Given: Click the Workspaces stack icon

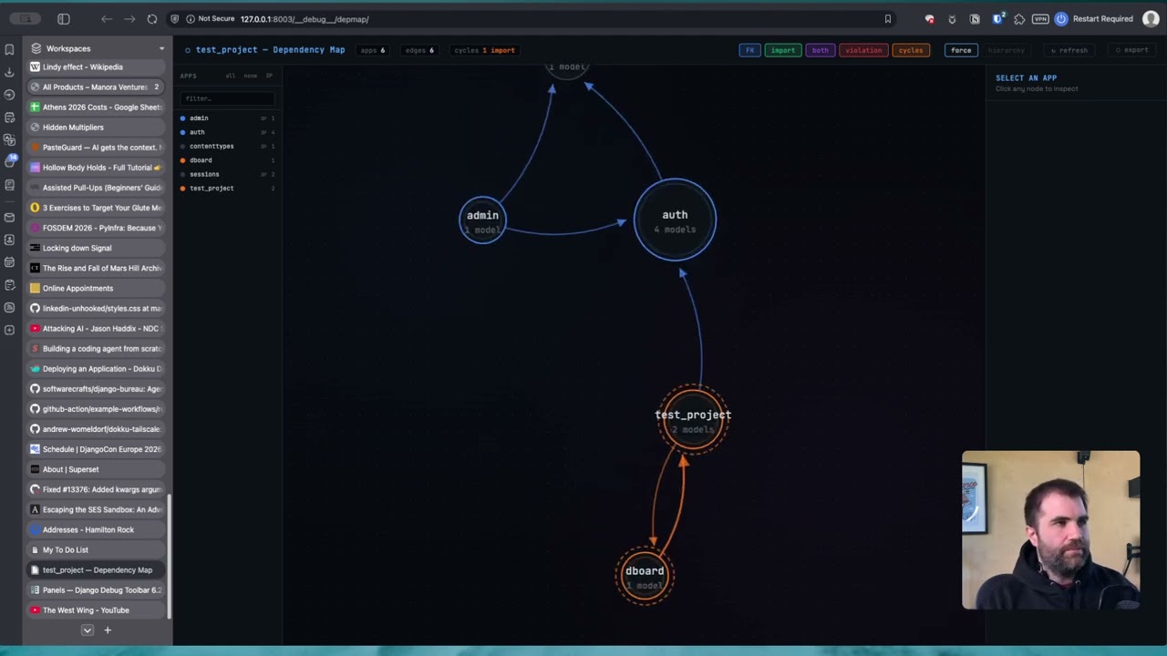Looking at the screenshot, I should click(36, 48).
